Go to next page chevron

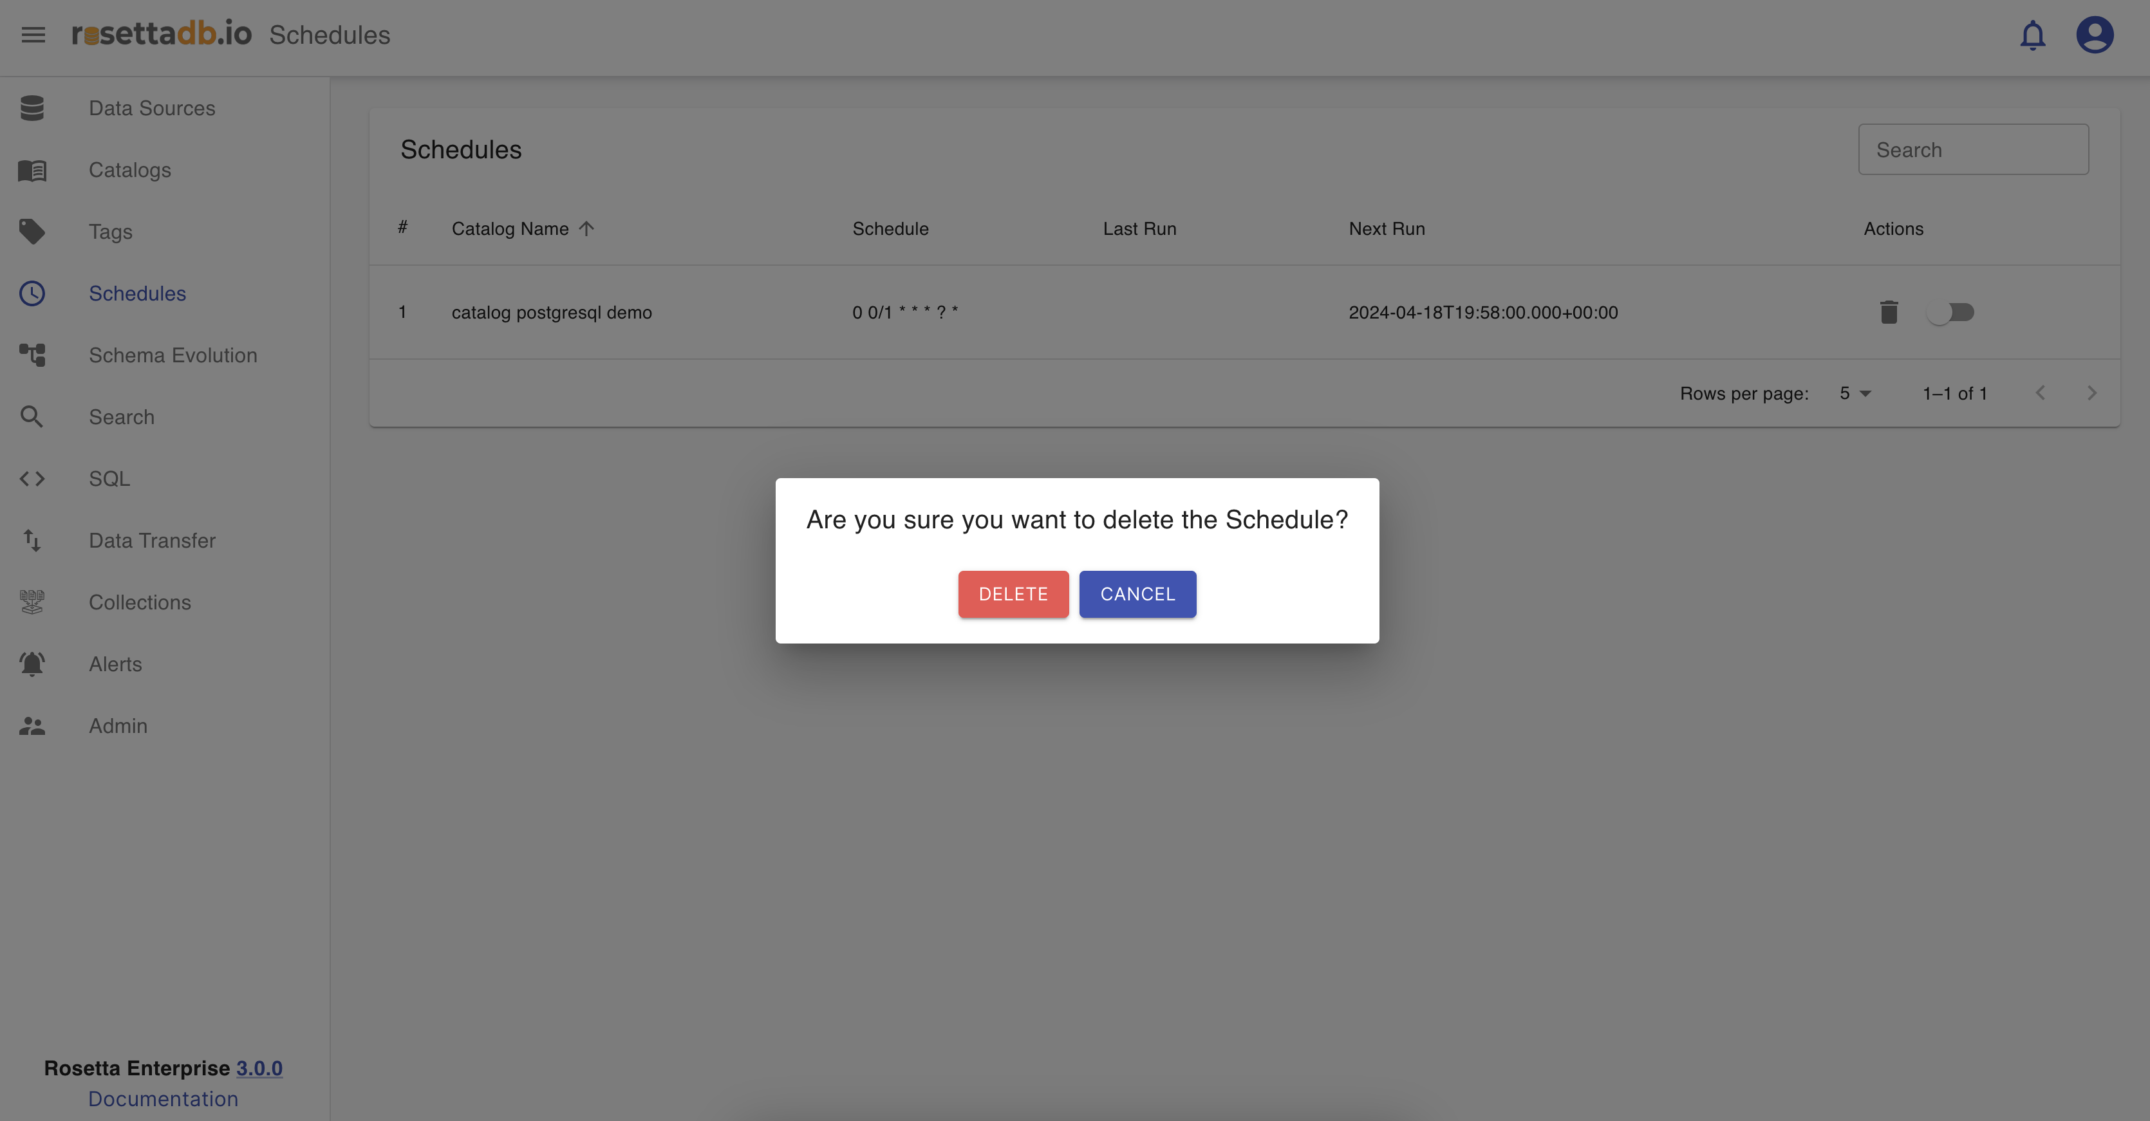click(x=2091, y=394)
